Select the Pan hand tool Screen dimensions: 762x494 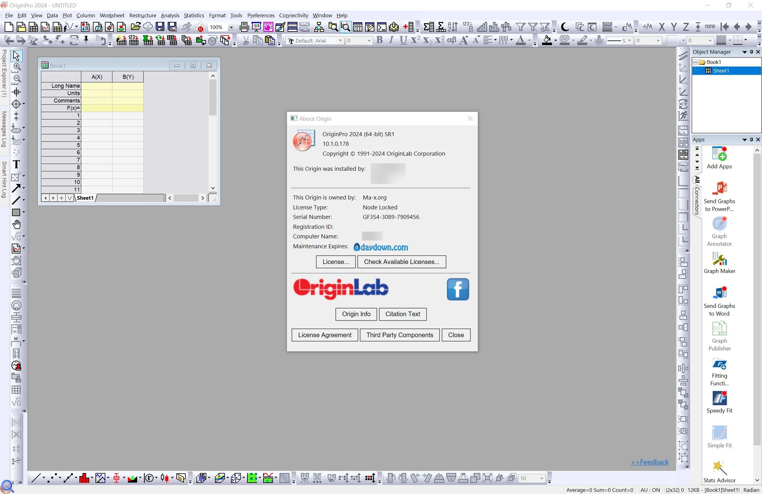coord(16,224)
